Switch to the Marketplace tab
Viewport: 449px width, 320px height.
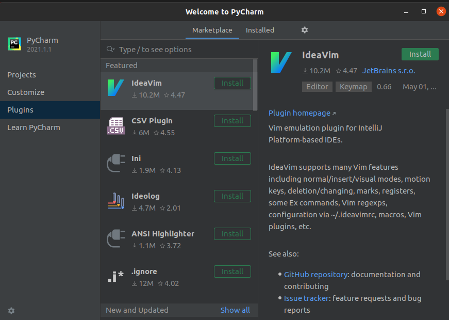(212, 30)
